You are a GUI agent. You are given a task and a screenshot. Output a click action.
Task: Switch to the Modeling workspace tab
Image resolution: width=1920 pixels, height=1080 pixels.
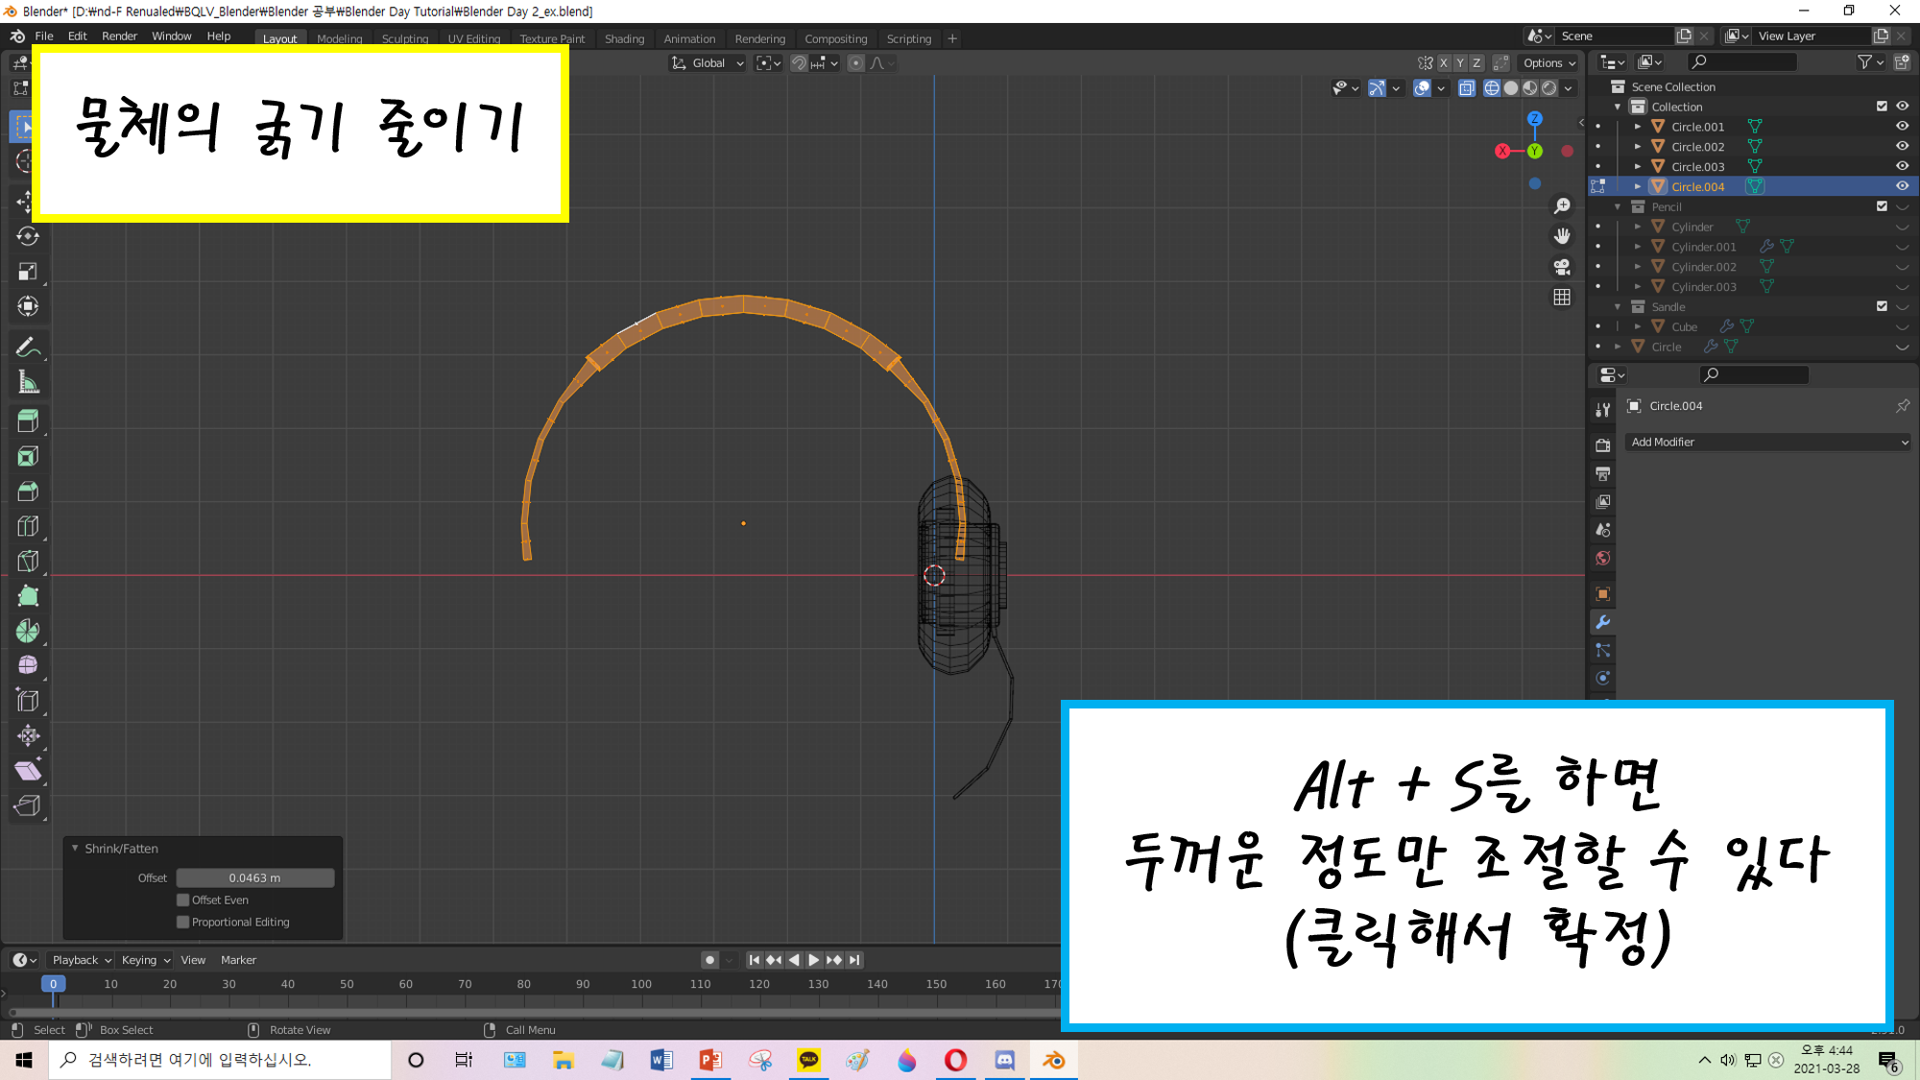point(339,39)
